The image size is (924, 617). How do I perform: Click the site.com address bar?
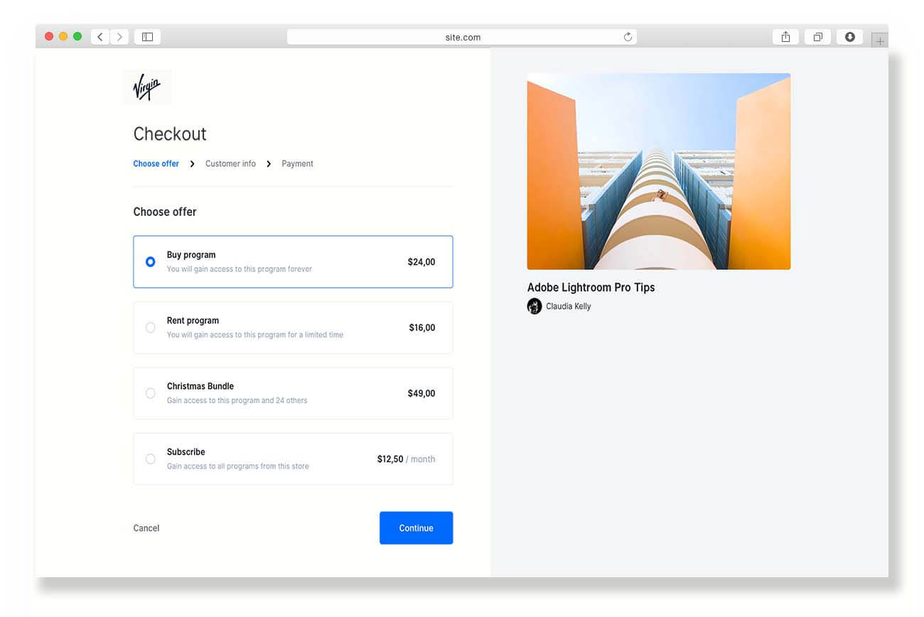[462, 37]
